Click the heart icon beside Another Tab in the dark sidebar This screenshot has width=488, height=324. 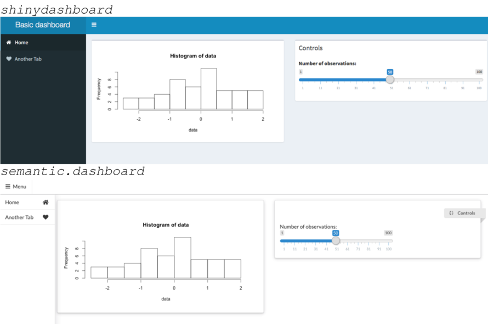(x=9, y=59)
